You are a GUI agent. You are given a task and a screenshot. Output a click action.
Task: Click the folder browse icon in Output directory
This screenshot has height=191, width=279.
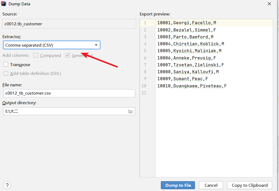click(131, 112)
